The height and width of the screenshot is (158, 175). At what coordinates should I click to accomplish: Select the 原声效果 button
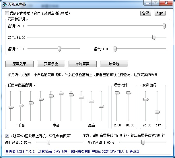pos(20,64)
